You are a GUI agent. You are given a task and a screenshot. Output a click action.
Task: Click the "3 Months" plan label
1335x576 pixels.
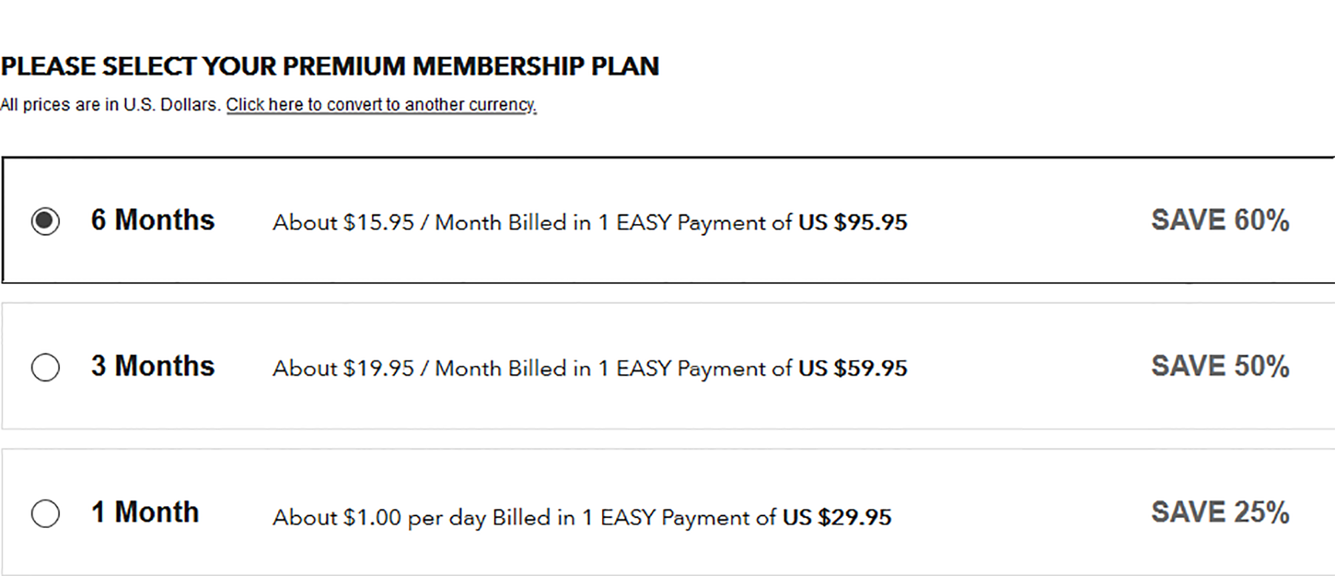coord(153,367)
